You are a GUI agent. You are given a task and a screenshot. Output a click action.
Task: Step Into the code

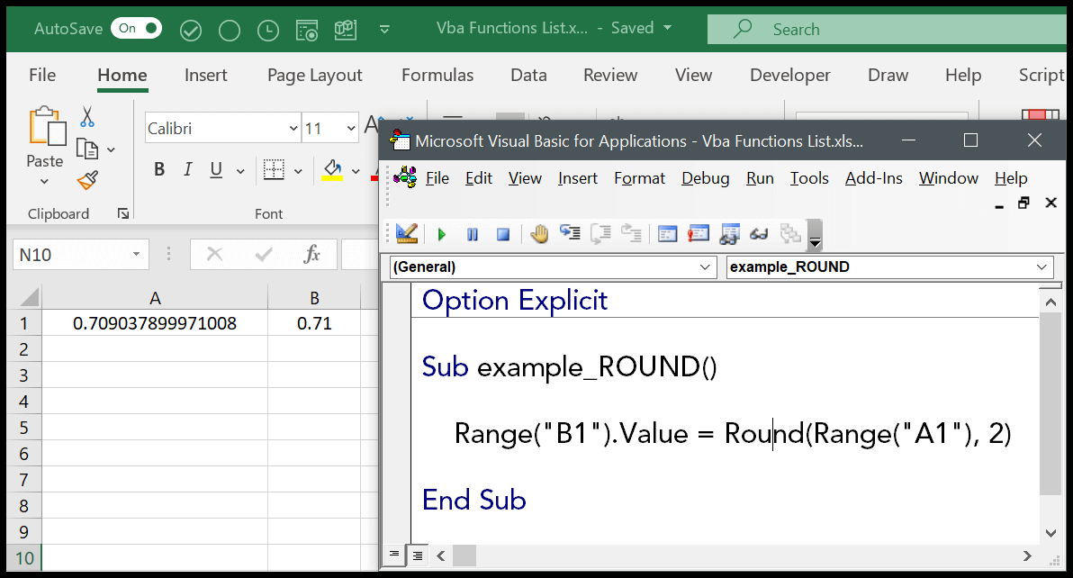(x=570, y=234)
